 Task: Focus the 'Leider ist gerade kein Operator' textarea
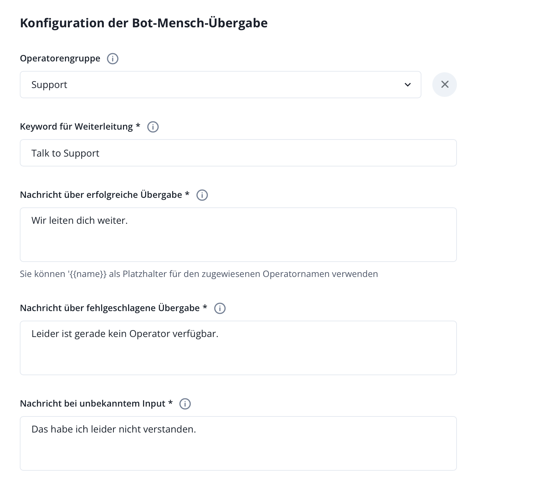238,348
